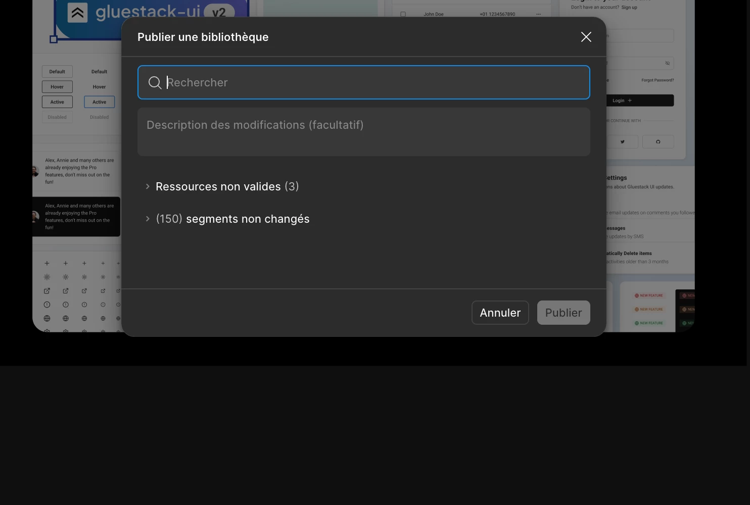Select the outlined Default button in background
The height and width of the screenshot is (505, 750).
(x=57, y=72)
